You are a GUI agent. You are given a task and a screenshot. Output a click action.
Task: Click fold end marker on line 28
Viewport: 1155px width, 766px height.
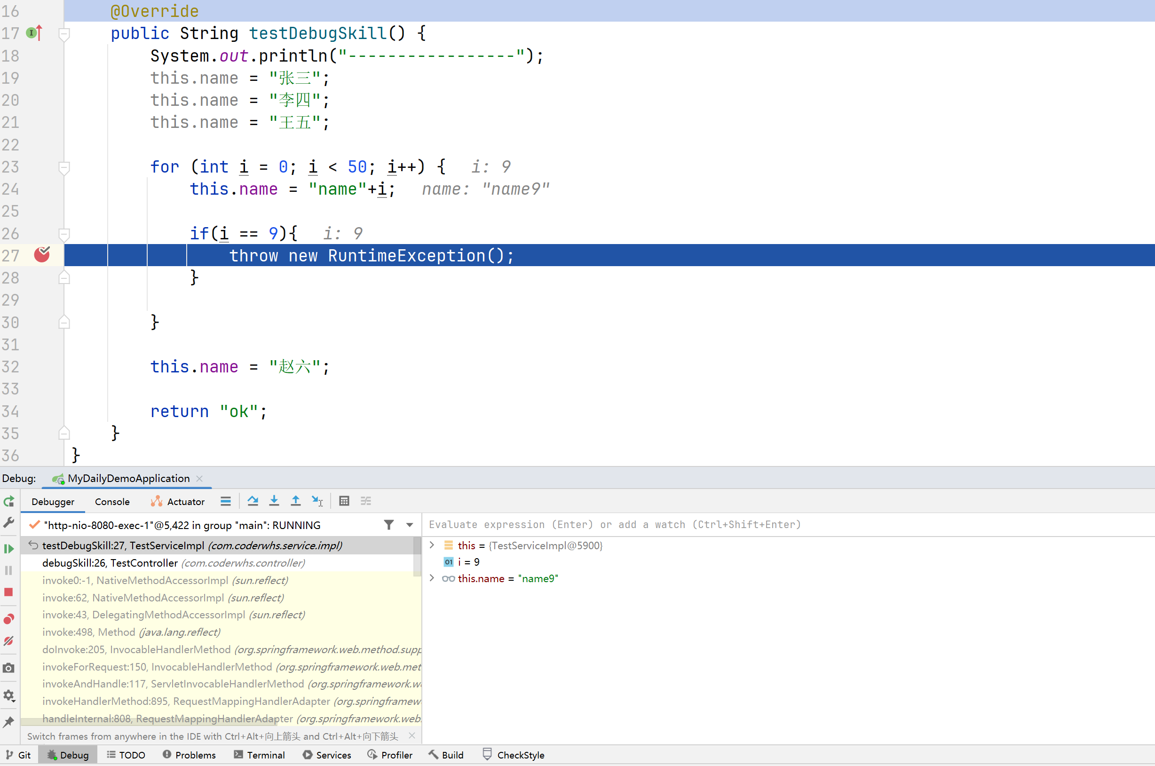tap(64, 277)
